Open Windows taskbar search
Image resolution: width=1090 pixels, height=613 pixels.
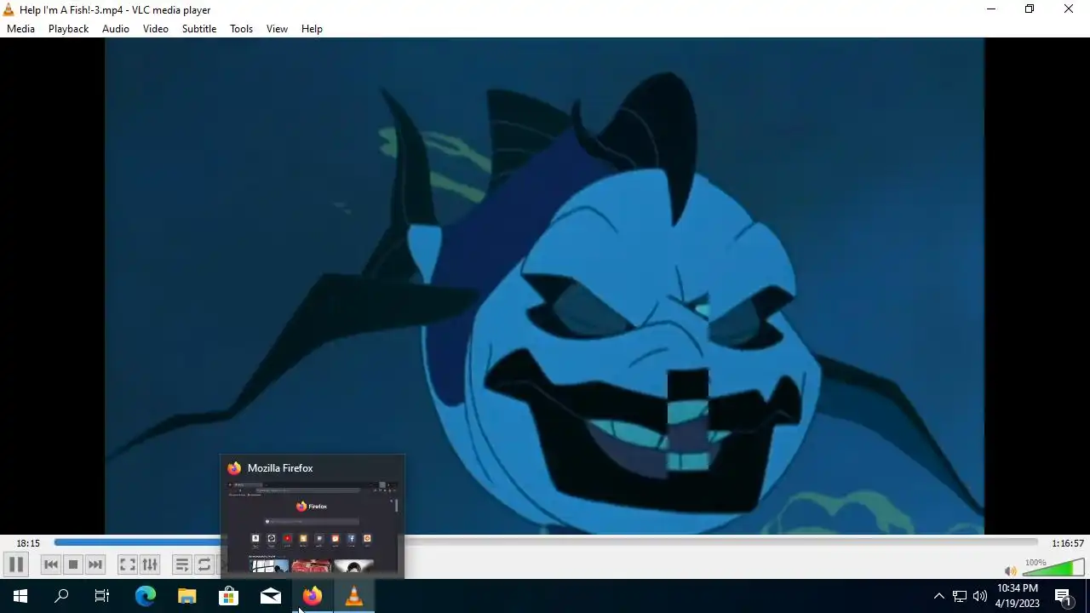pos(61,596)
